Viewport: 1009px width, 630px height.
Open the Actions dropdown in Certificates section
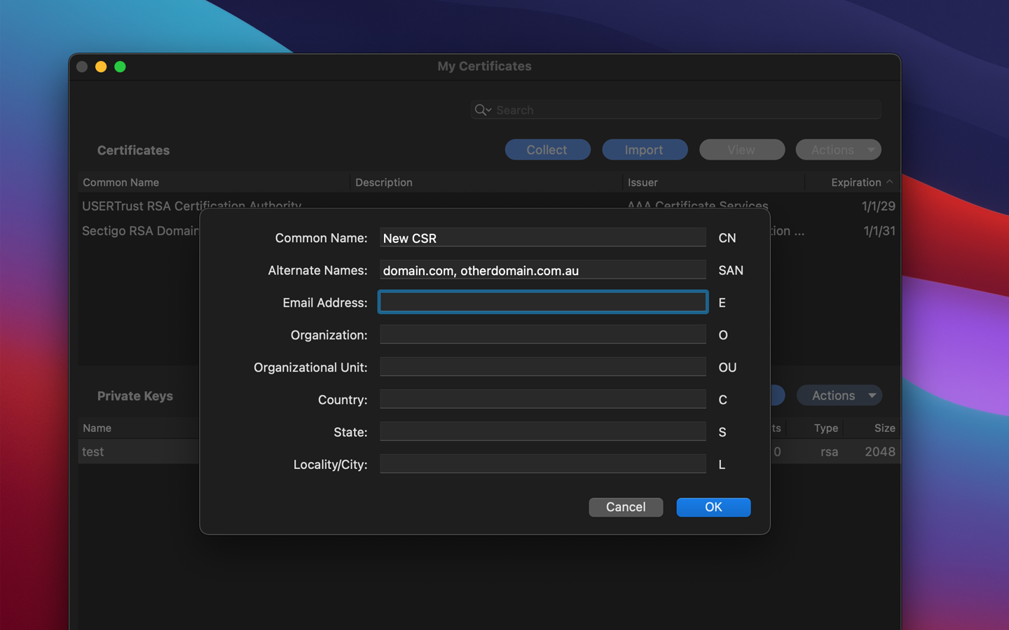click(838, 149)
